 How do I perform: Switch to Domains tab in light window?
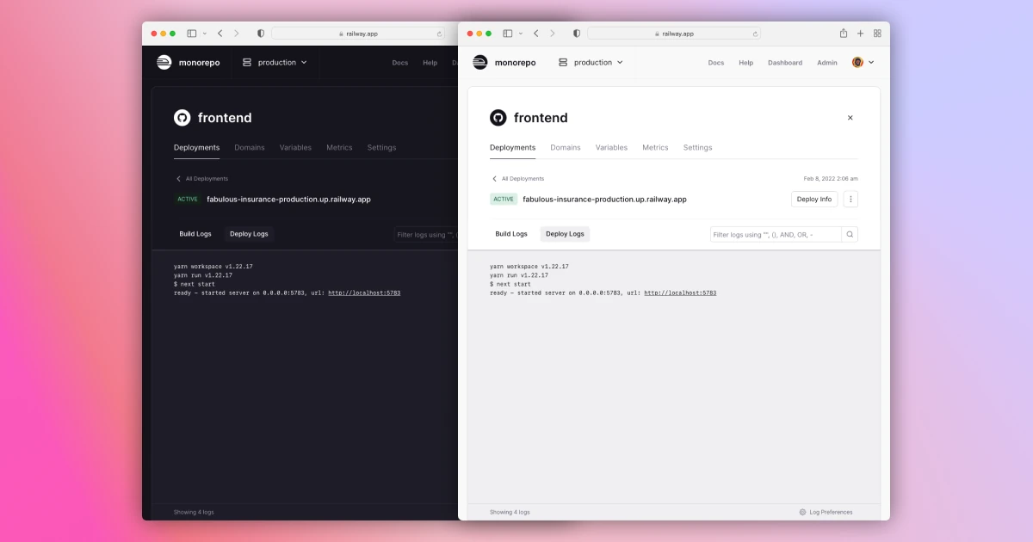point(566,147)
